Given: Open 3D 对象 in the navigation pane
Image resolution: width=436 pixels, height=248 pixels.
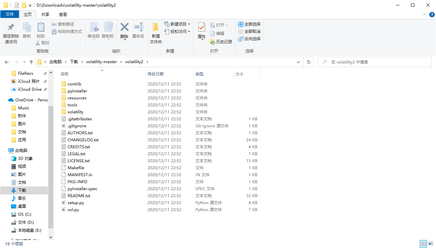Looking at the screenshot, I should click(22, 159).
